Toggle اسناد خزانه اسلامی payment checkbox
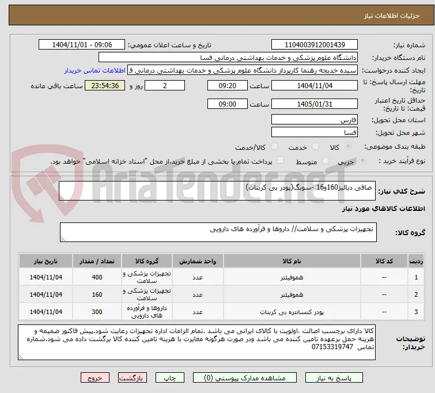The width and height of the screenshot is (435, 393). (281, 160)
